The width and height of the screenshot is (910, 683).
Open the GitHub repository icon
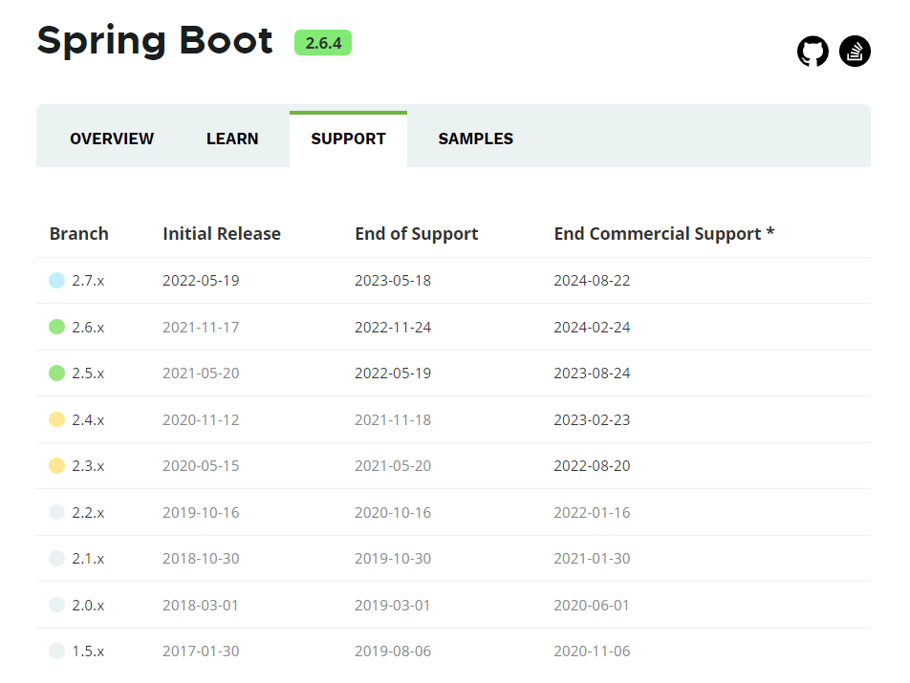[812, 52]
